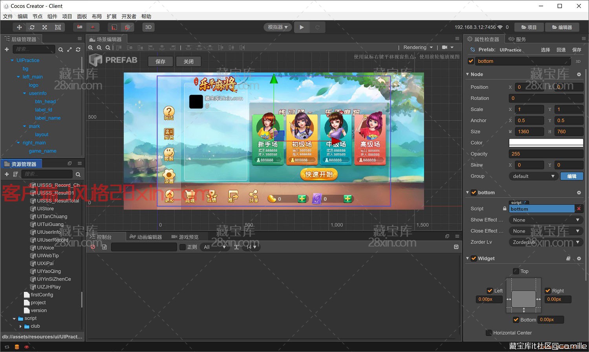Screen dimensions: 589x352
Task: Toggle the Widget component enabled checkbox
Action: click(x=474, y=258)
